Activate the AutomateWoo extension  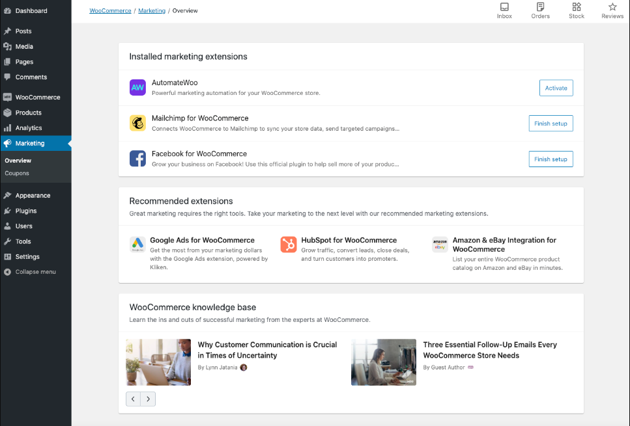pos(556,88)
